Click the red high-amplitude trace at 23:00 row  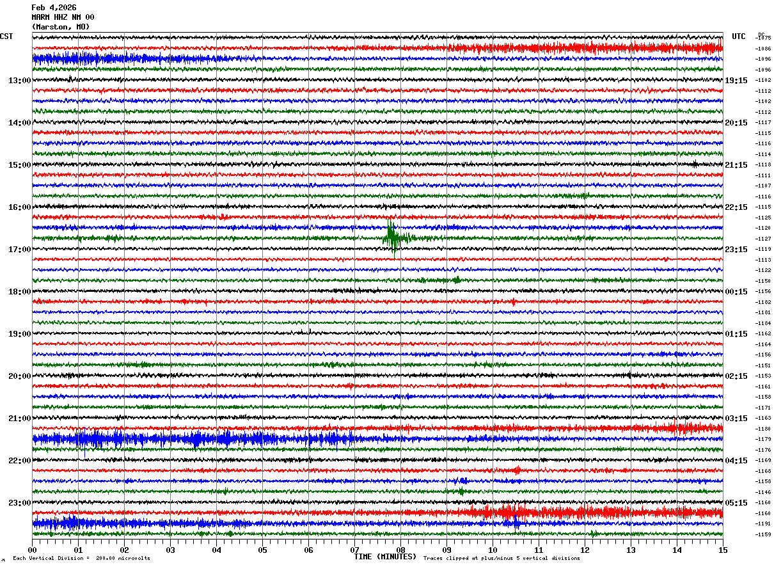pyautogui.click(x=595, y=513)
